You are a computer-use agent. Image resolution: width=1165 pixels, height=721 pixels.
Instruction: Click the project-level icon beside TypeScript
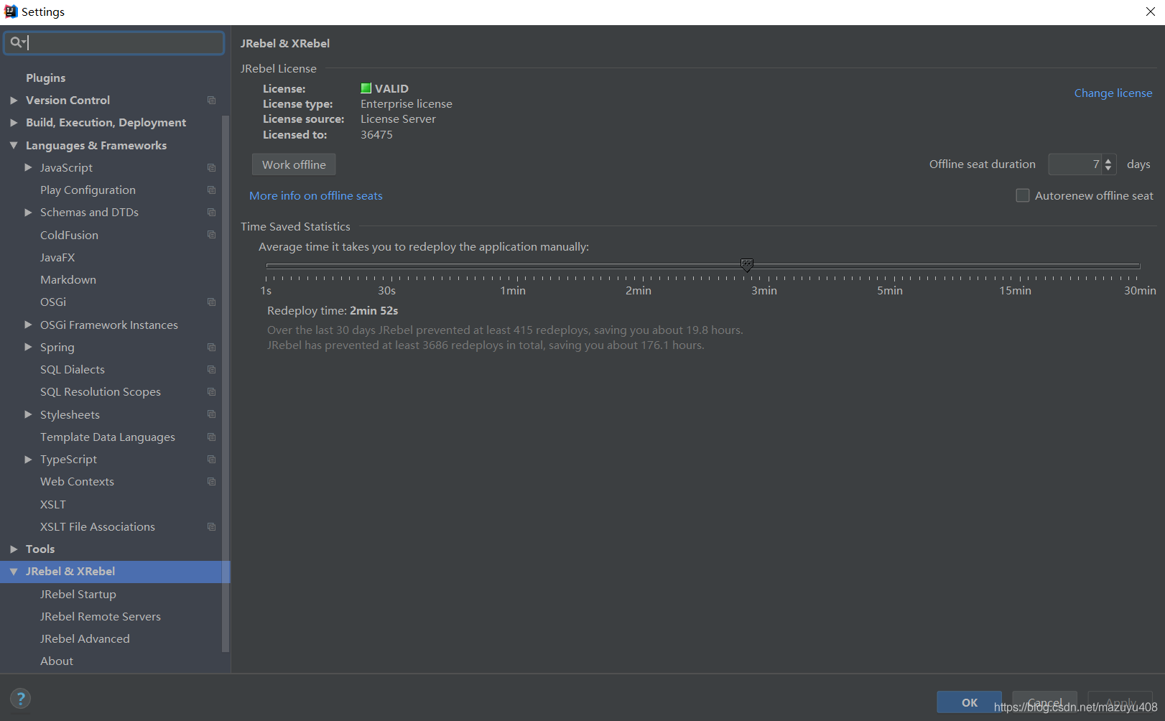211,460
